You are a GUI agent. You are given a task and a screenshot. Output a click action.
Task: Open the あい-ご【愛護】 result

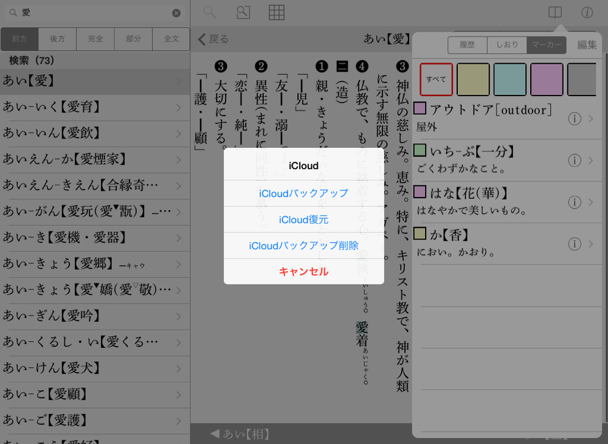coord(95,421)
